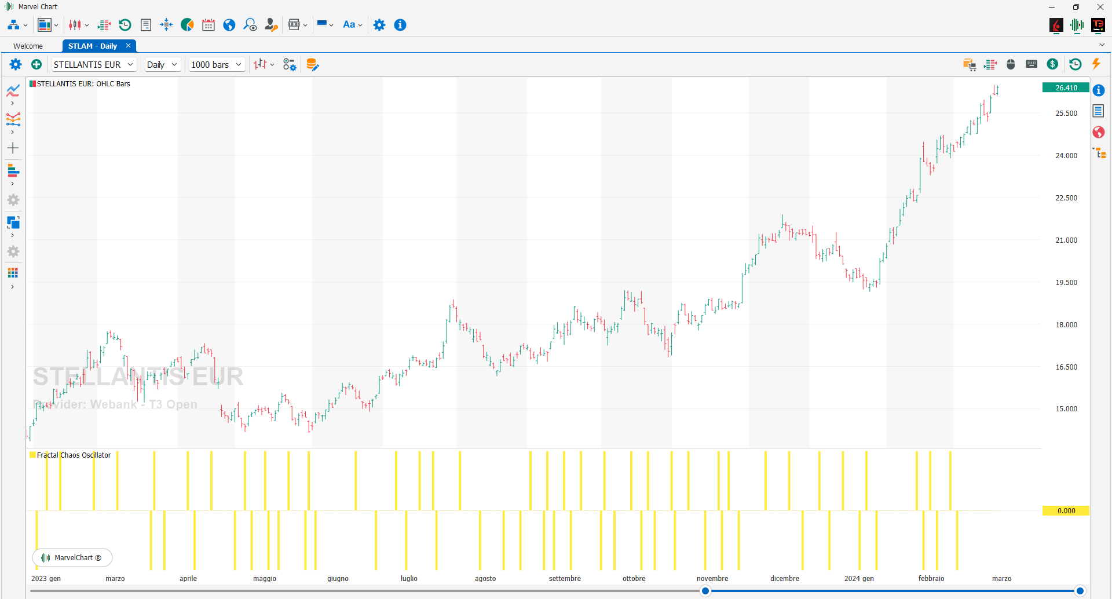Expand chevron under blue squares icon
This screenshot has width=1112, height=599.
click(13, 236)
